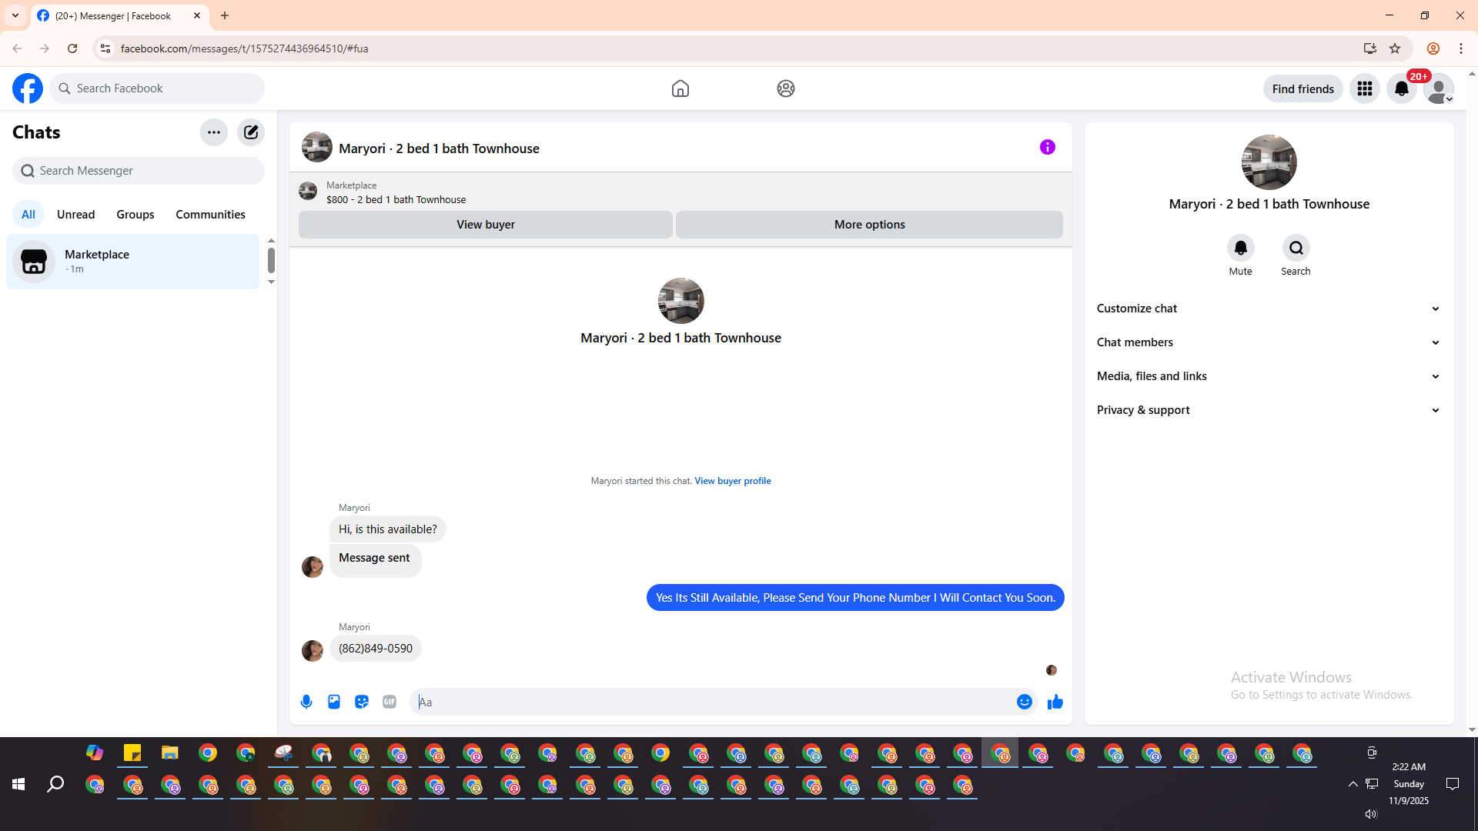Screen dimensions: 1478x831
Task: Click the Search Messenger field
Action: (139, 171)
